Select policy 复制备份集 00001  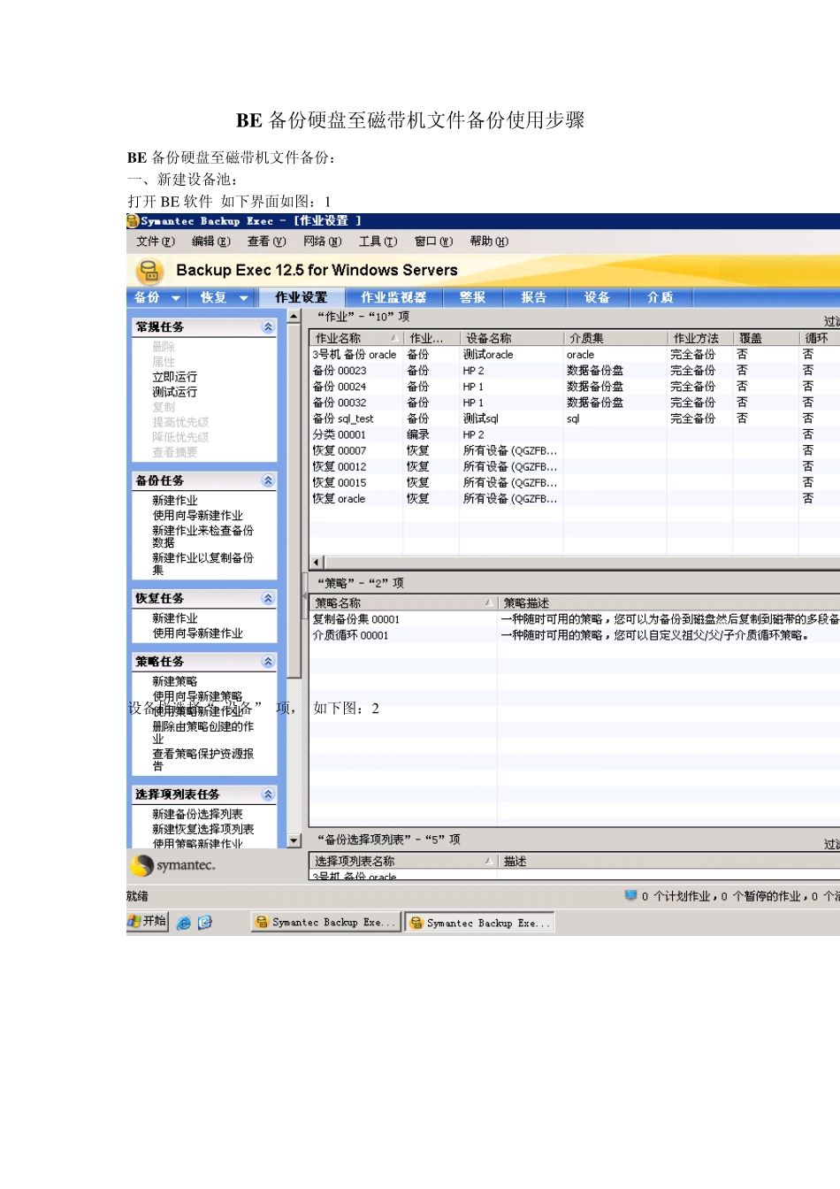pos(575,619)
